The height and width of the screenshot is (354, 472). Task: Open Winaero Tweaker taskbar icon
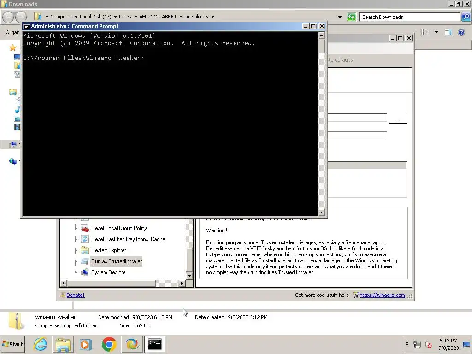[132, 344]
